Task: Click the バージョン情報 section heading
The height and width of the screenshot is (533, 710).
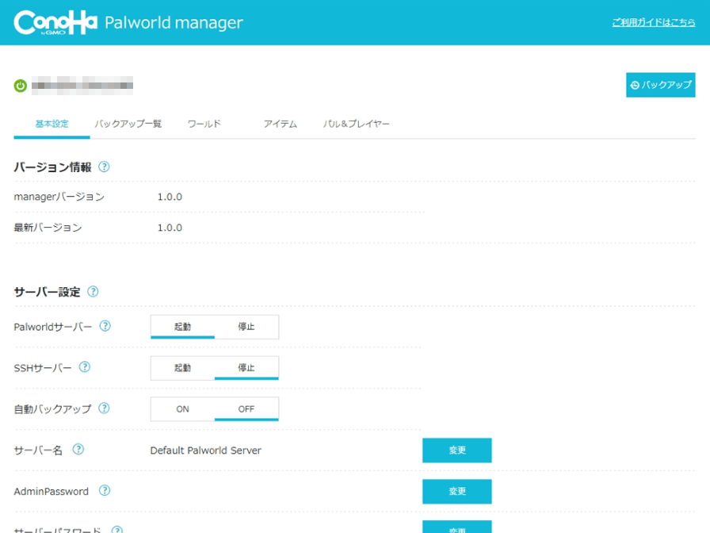Action: [52, 167]
